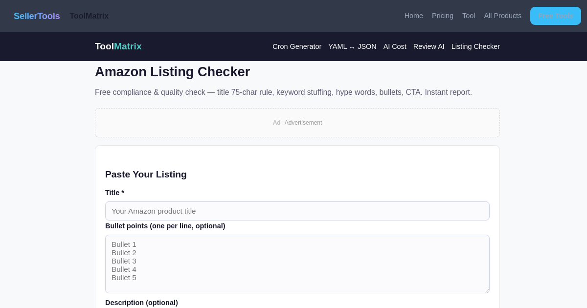Open the Pricing page

point(443,16)
